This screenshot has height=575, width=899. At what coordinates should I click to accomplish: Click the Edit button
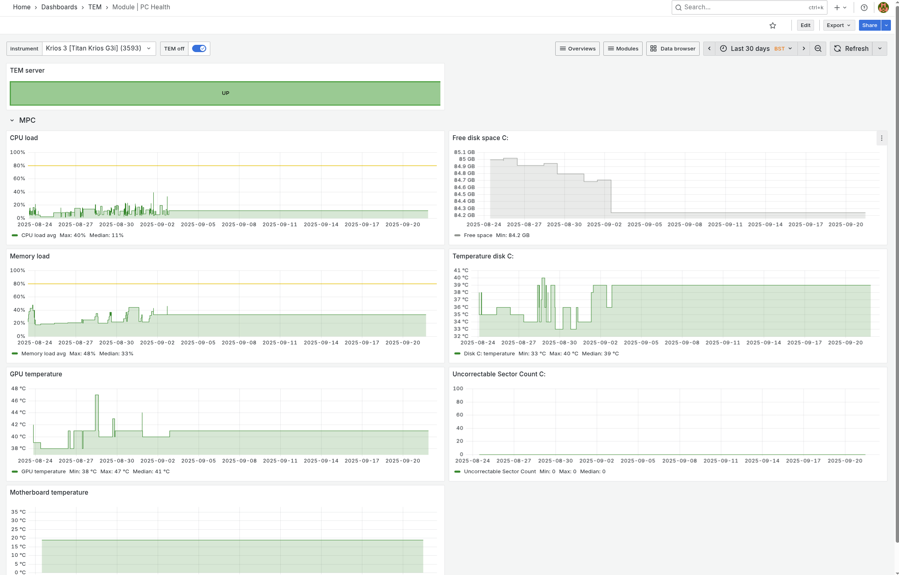tap(805, 25)
